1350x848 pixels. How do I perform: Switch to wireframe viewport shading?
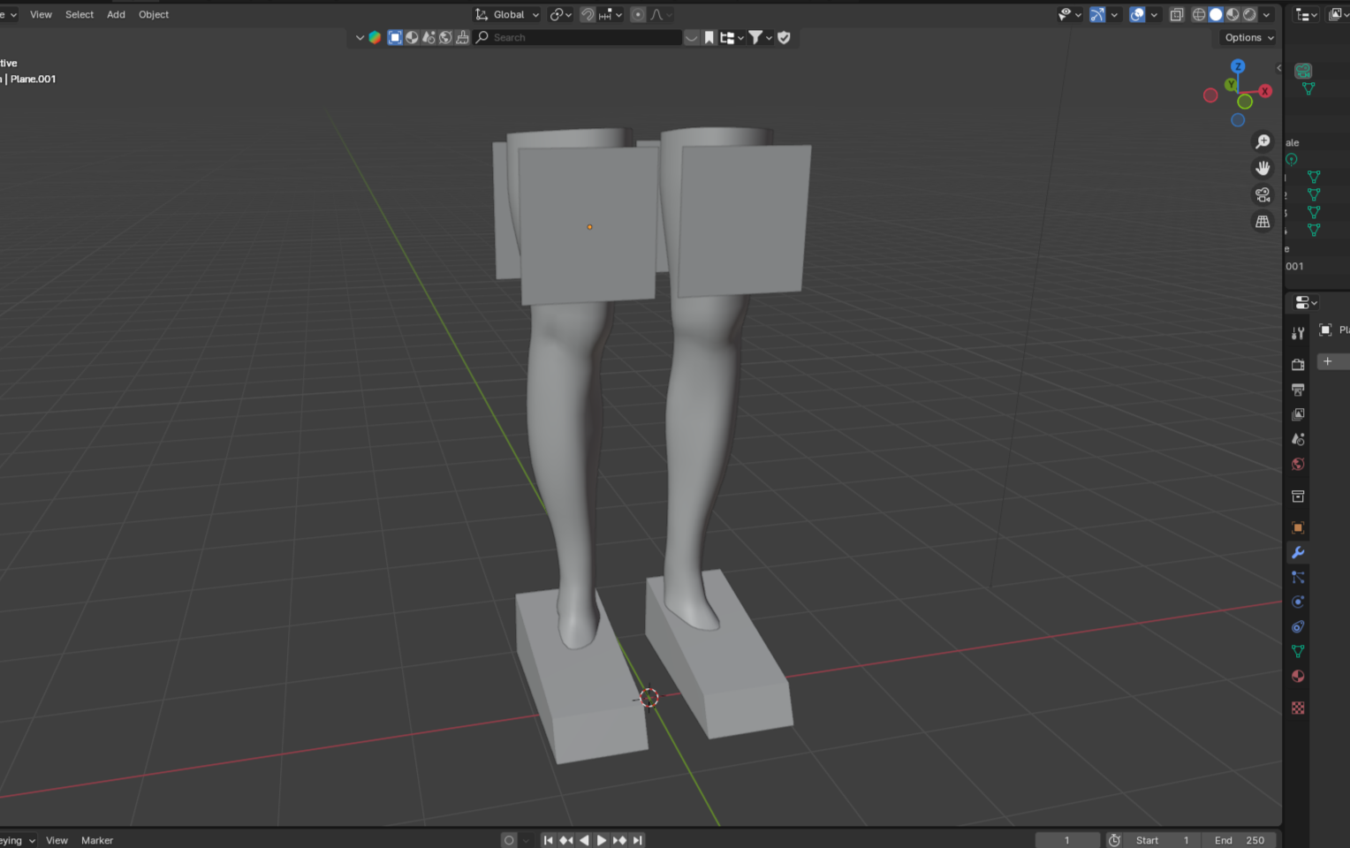click(x=1199, y=14)
